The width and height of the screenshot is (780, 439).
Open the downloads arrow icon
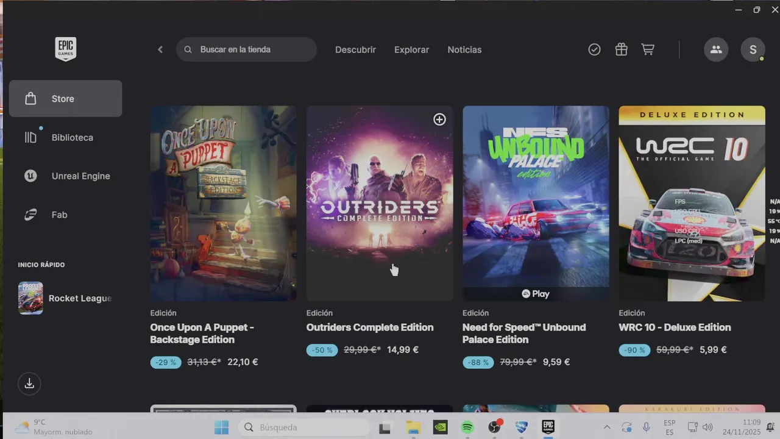click(29, 384)
